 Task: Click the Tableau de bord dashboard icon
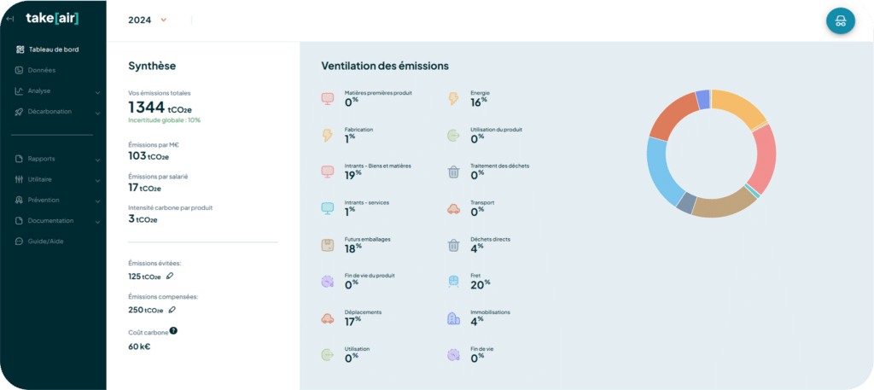click(x=20, y=49)
